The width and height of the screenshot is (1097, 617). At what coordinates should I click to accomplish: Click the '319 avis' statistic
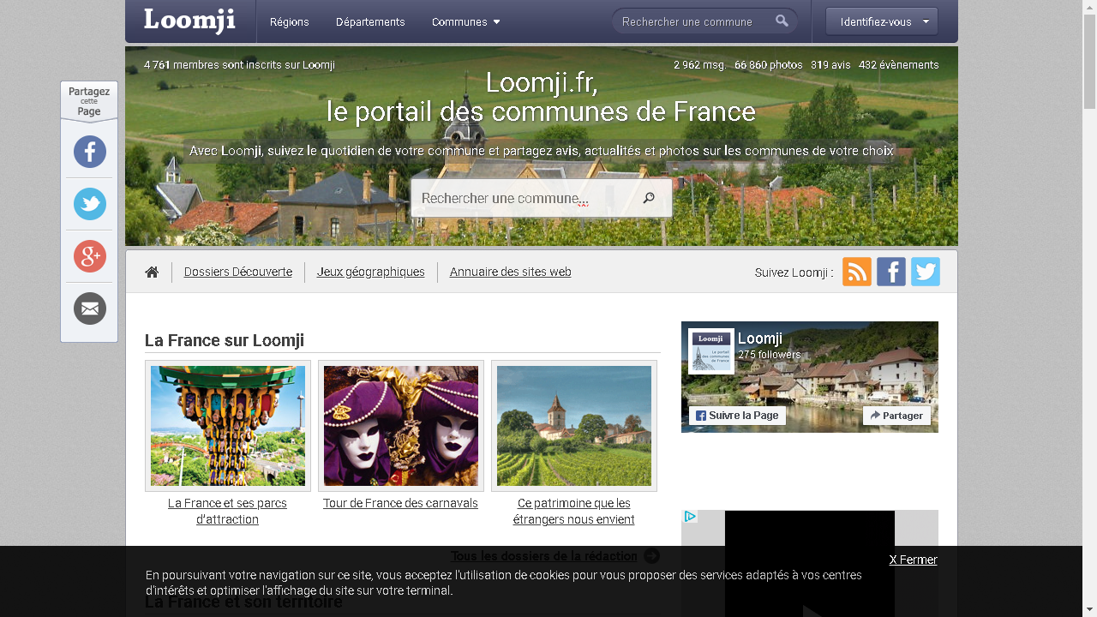click(830, 65)
